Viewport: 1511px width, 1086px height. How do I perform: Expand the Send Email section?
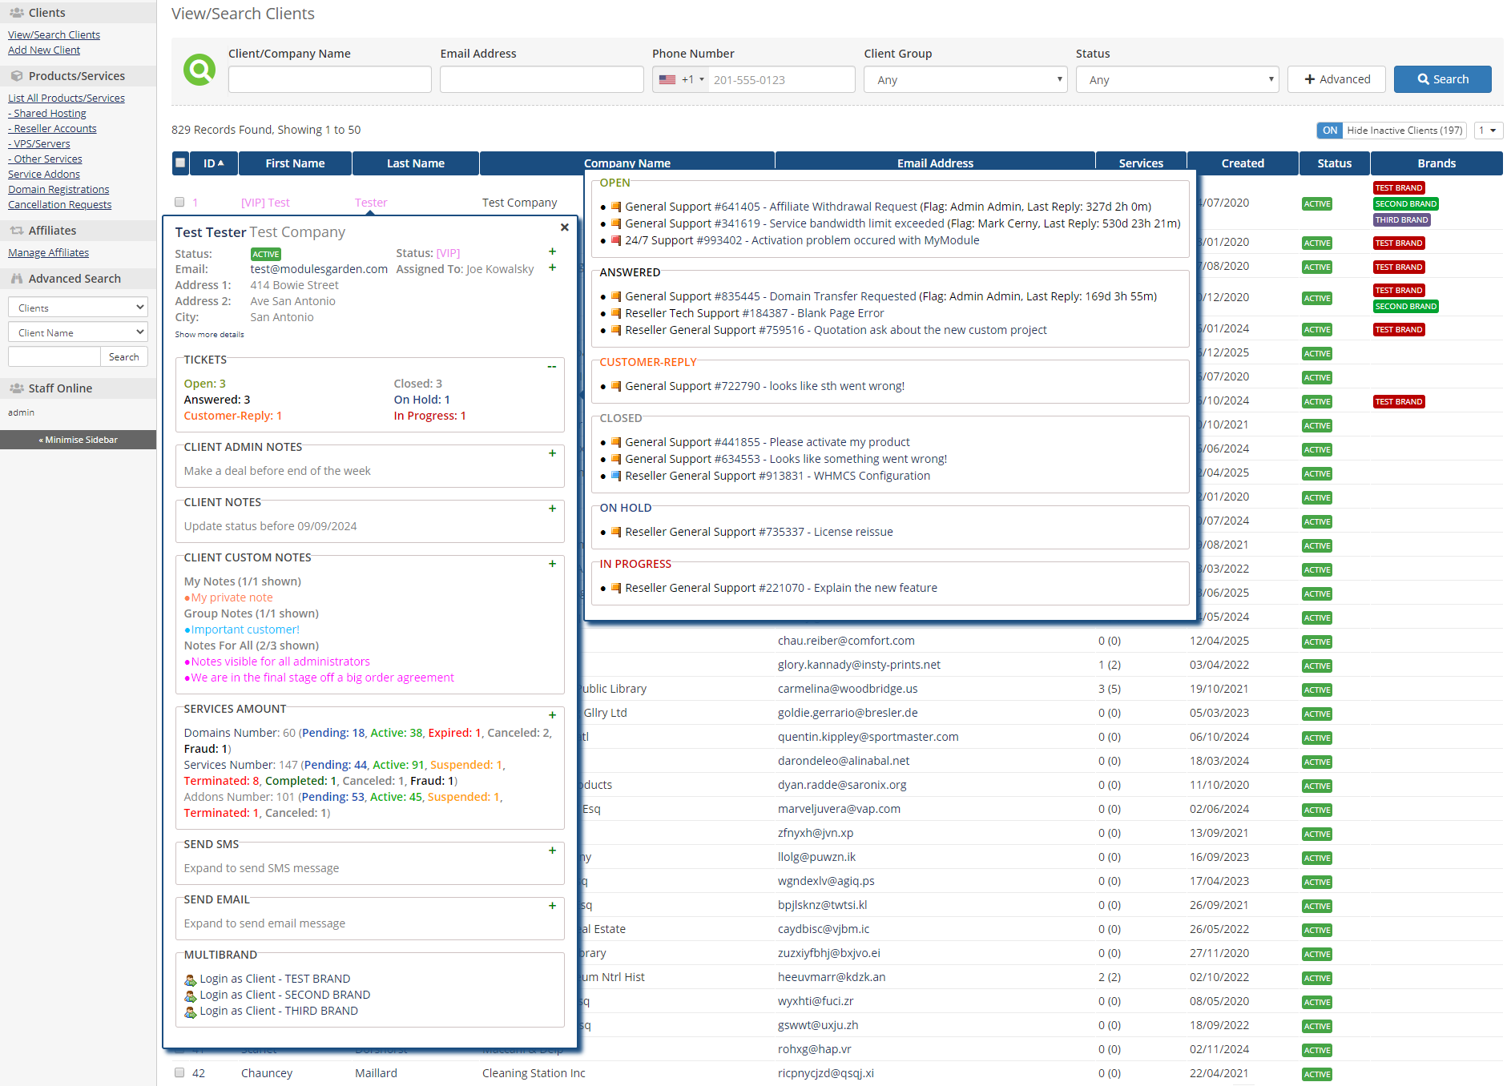tap(552, 906)
